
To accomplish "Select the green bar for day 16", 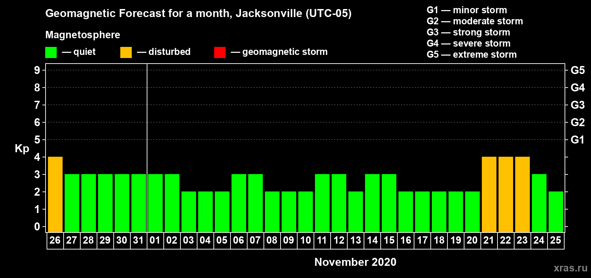I will click(x=406, y=212).
